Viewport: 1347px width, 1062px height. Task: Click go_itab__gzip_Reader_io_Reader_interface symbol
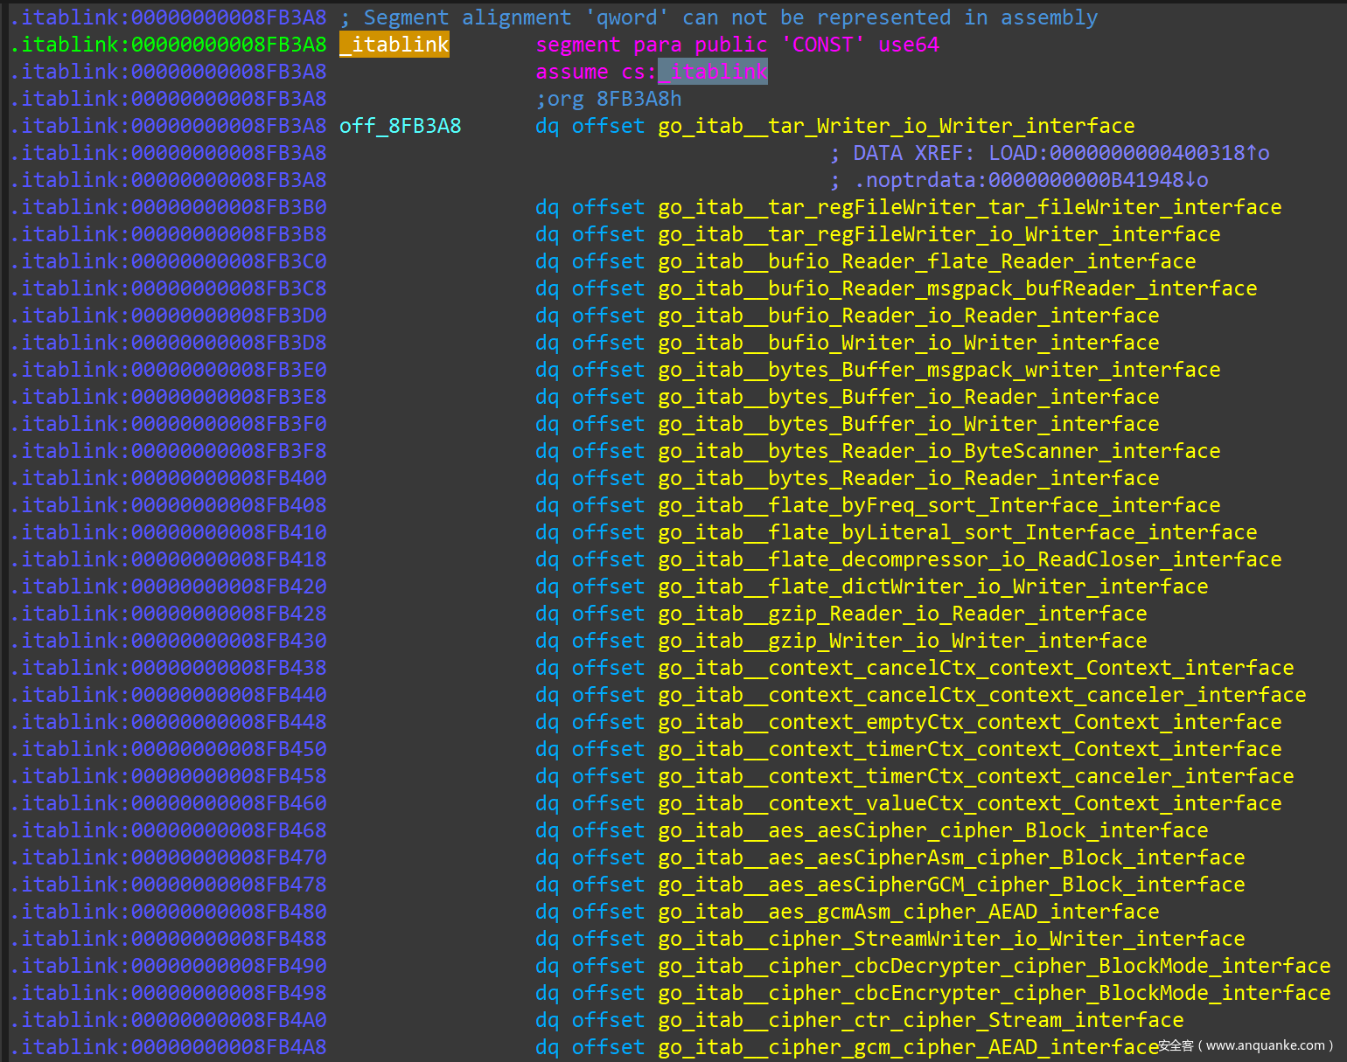[x=902, y=614]
